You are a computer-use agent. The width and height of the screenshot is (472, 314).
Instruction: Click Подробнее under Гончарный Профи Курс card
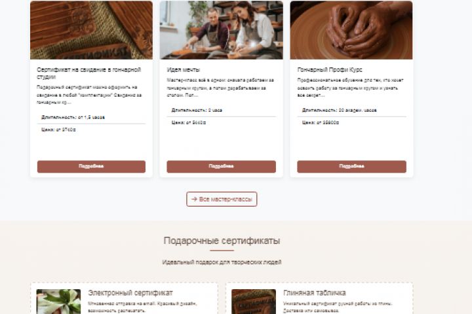pos(351,166)
